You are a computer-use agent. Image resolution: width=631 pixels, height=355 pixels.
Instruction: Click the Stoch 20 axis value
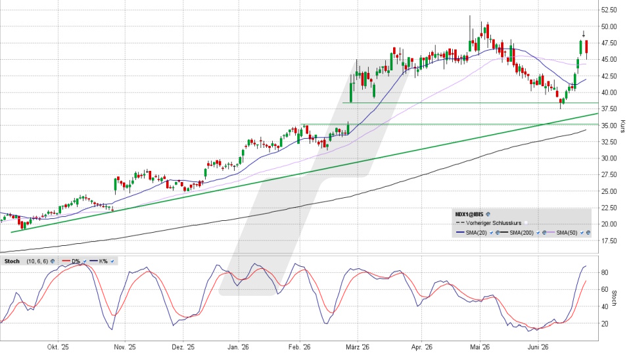pos(605,323)
